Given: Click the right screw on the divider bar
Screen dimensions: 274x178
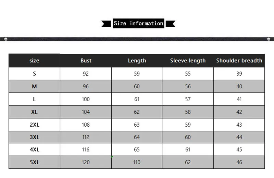Looking at the screenshot, I should tap(269, 39).
